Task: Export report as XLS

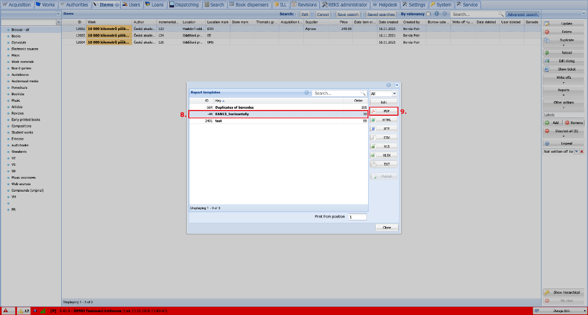Action: pos(383,146)
